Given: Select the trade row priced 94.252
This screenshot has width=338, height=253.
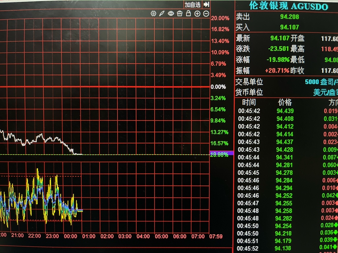Looking at the screenshot, I should click(x=288, y=195).
